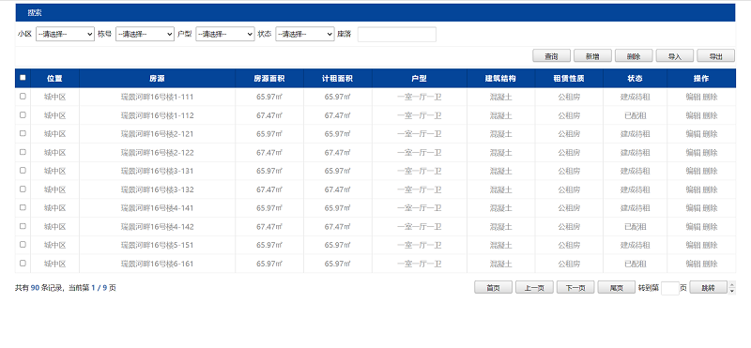The width and height of the screenshot is (751, 348).
Task: Click 混凝土 in row 瑞景河畔16号楼3-131
Action: (500, 171)
